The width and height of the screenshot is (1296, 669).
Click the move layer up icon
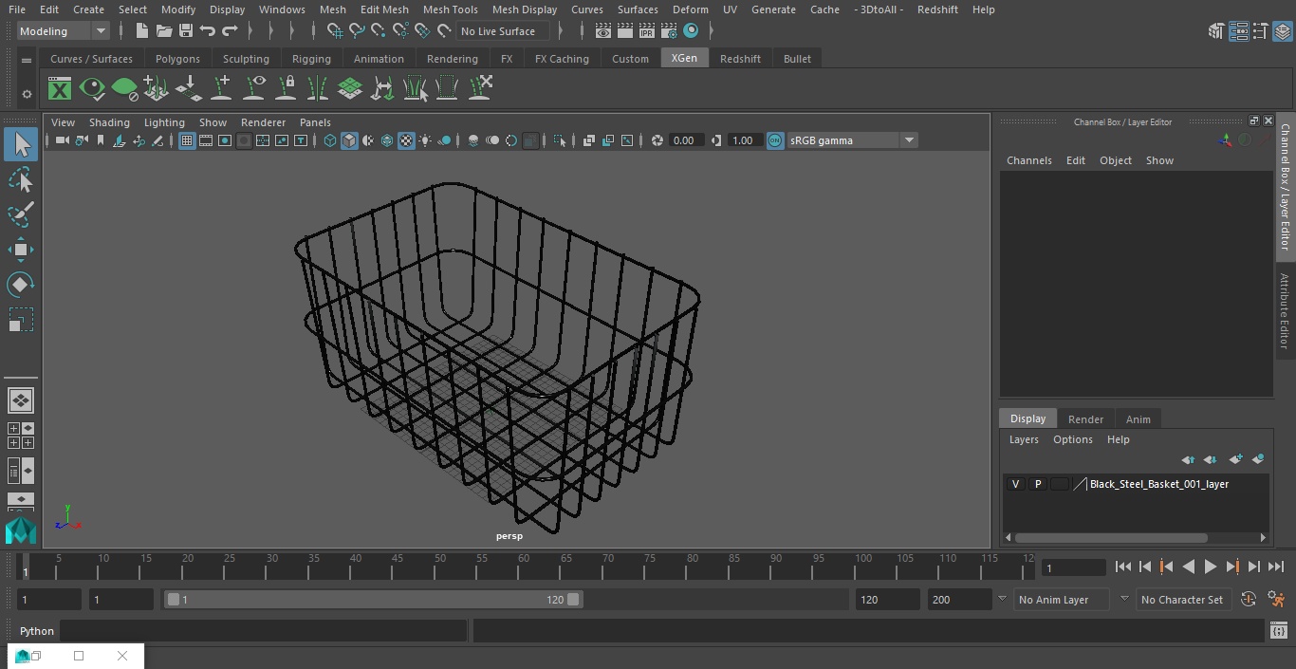click(x=1188, y=459)
